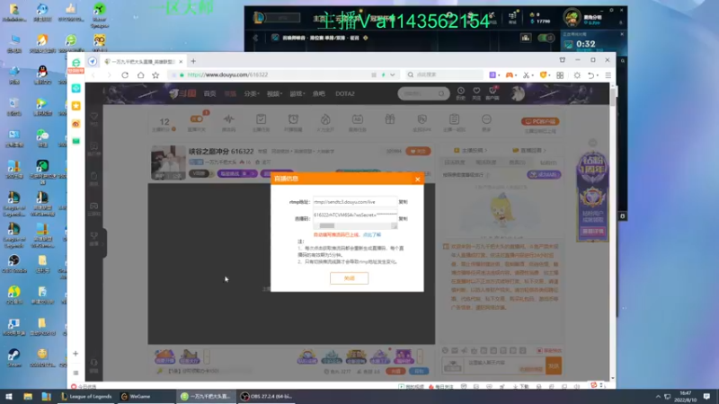This screenshot has height=404, width=719.
Task: Click the purple button in the chat panel
Action: pos(544,174)
